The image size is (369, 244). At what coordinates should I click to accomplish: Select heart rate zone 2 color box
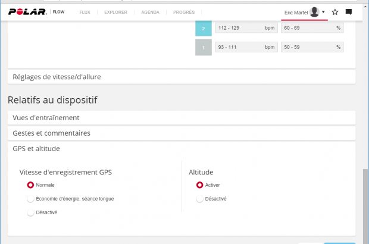pos(204,28)
